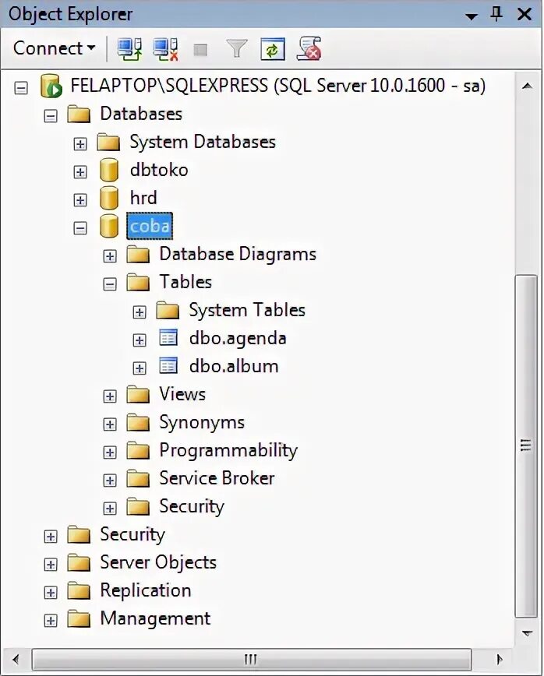The width and height of the screenshot is (544, 676).
Task: Select the hrd database name
Action: click(143, 198)
